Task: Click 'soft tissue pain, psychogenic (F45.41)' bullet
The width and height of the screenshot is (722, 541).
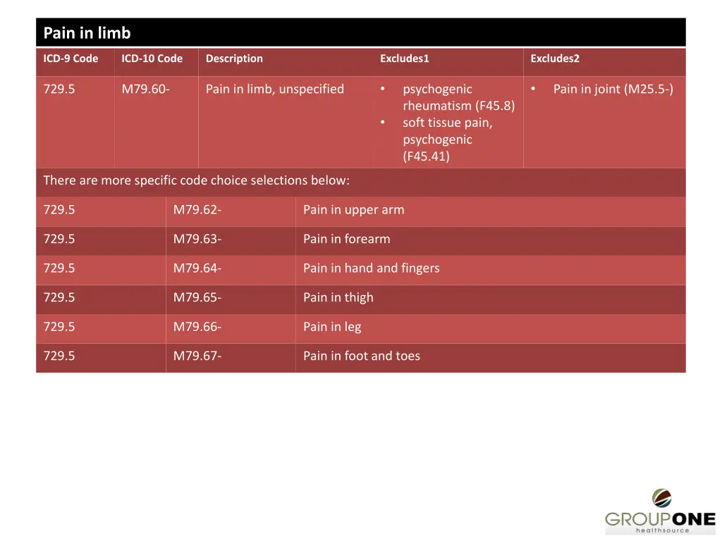Action: click(448, 139)
